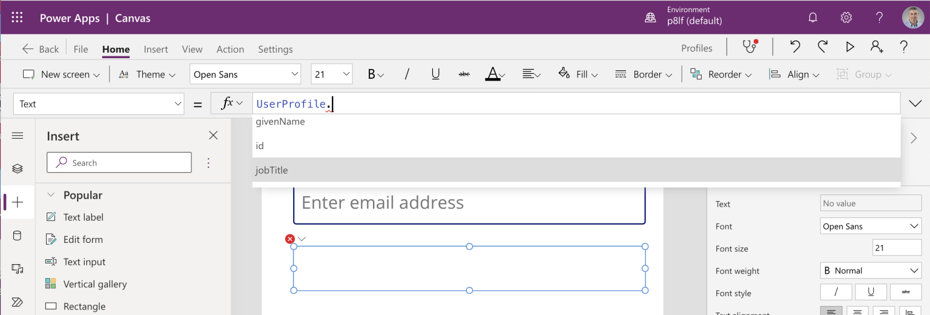Open the font size 21 dropdown

click(x=332, y=74)
